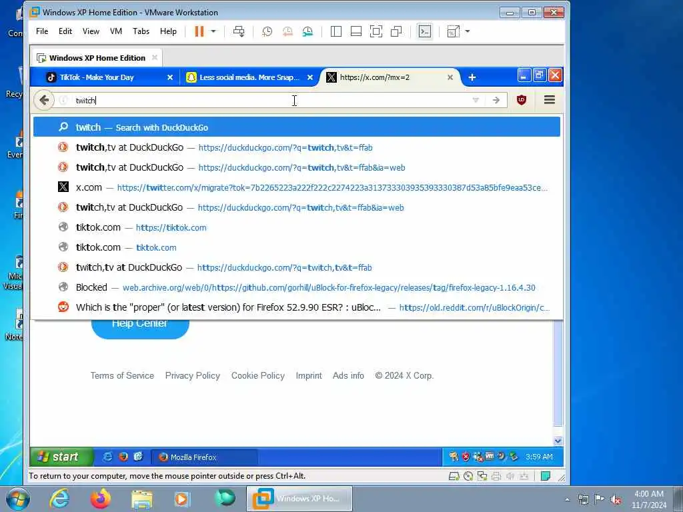Launch Internet Explorer from XP quick launch
Screen dimensions: 683x512
tap(107, 457)
